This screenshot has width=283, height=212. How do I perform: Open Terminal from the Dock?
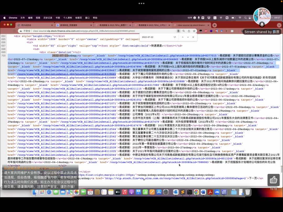coord(189,192)
